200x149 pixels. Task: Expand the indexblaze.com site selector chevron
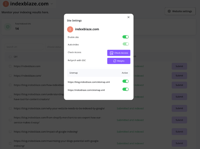pyautogui.click(x=52, y=4)
